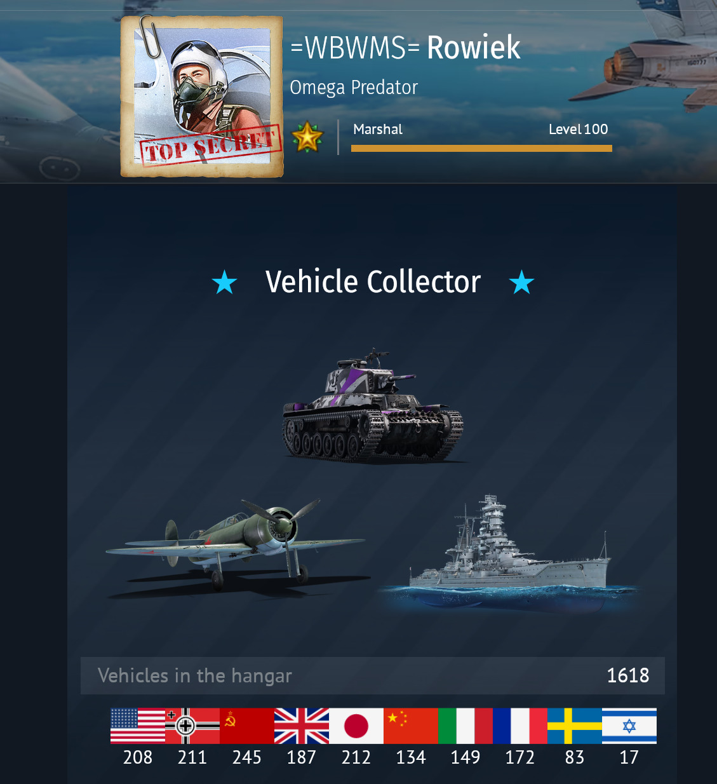Click the Vehicles in the hangar row
The width and height of the screenshot is (717, 784).
click(x=373, y=675)
